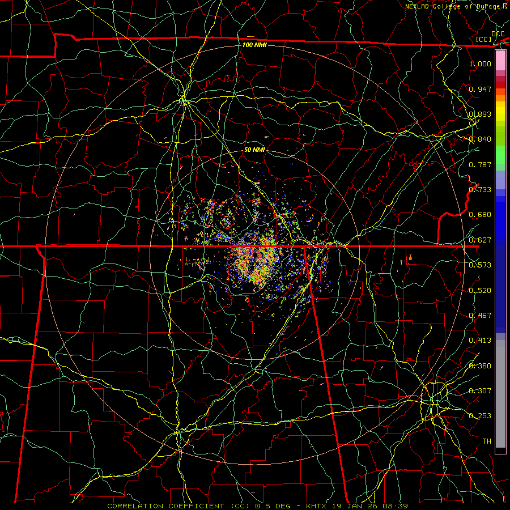
Task: Click the TH label at the scale bottom
Action: (x=487, y=441)
